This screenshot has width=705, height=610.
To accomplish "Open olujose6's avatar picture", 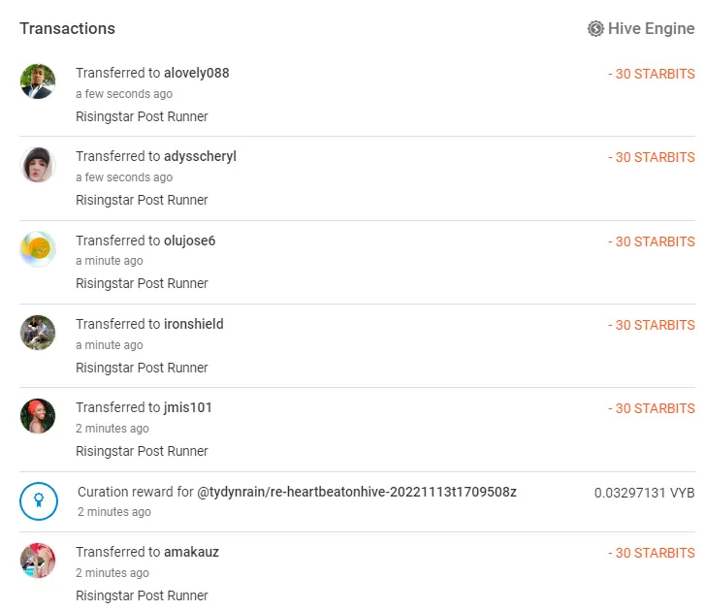I will (x=38, y=249).
